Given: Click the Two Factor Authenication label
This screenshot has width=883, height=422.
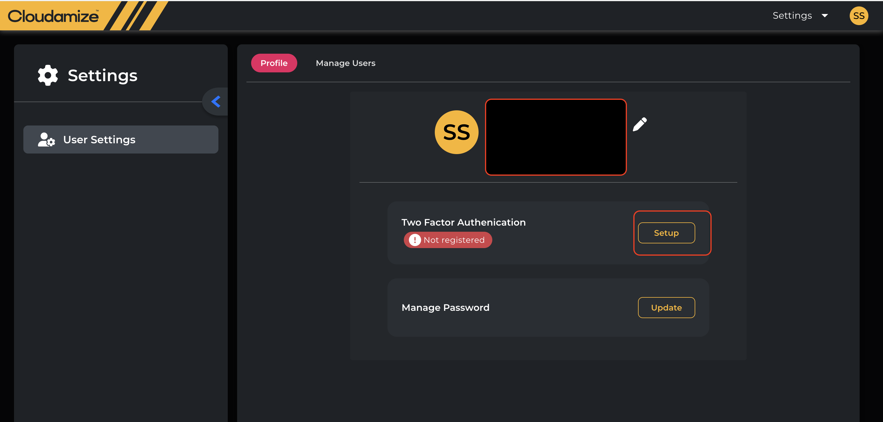Looking at the screenshot, I should (463, 222).
